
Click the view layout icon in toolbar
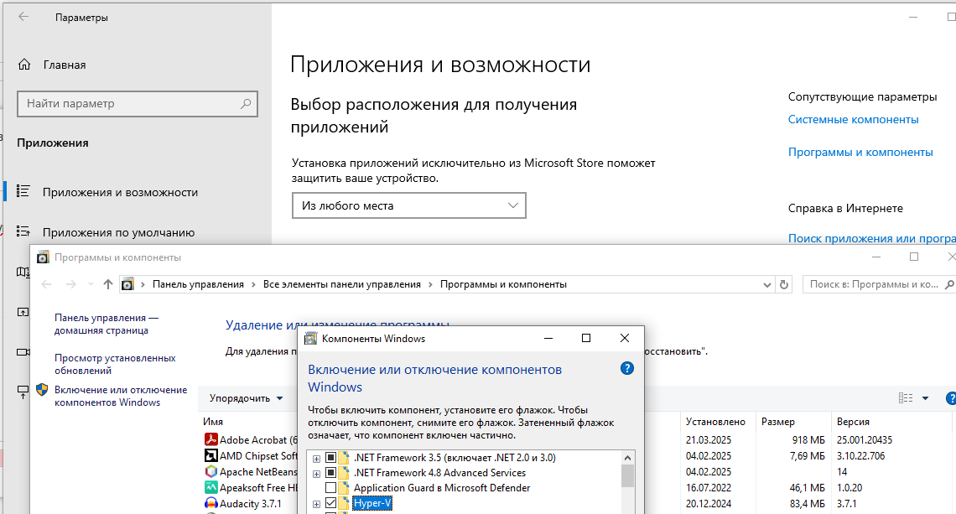(906, 398)
